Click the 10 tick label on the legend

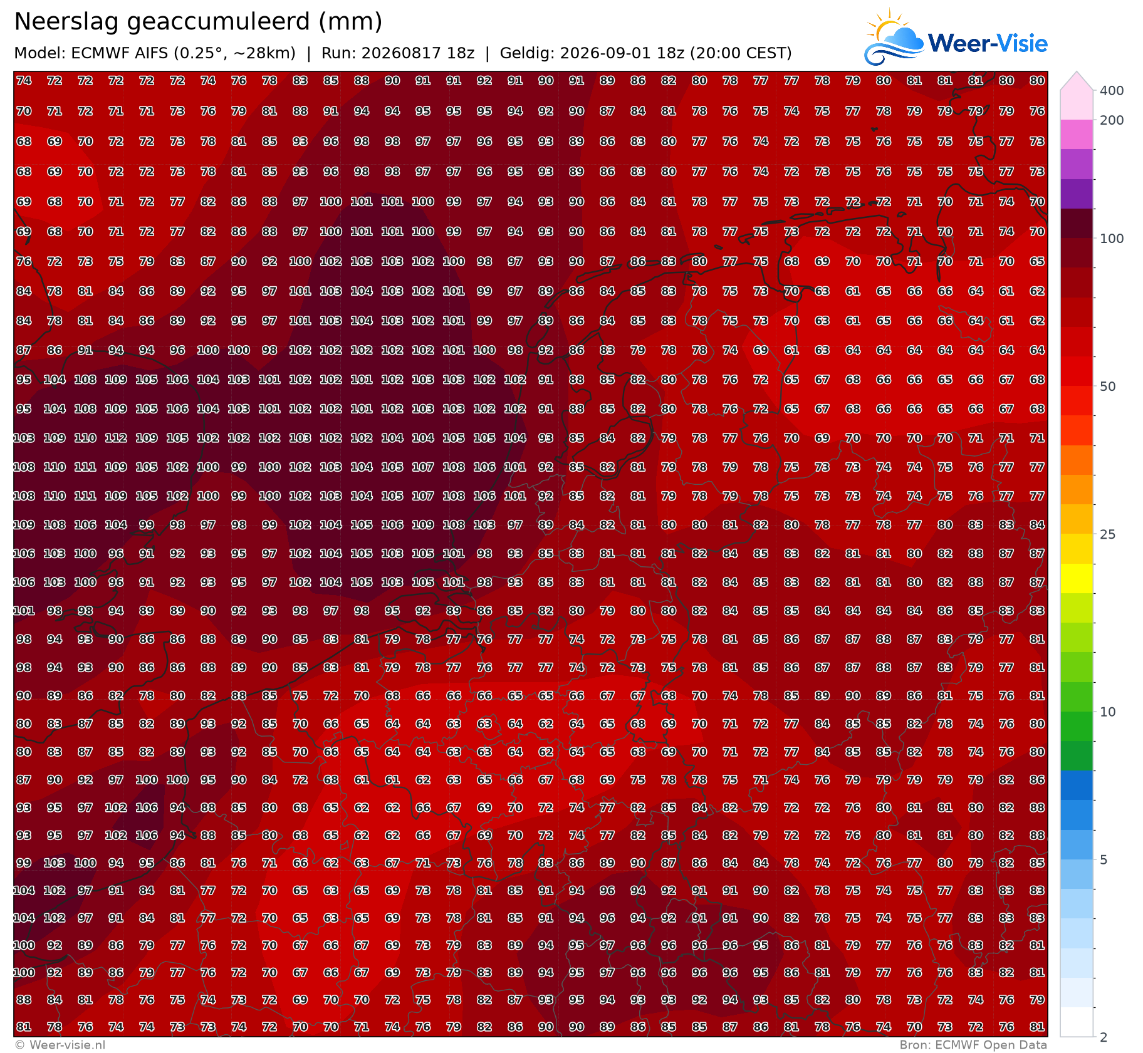1108,712
